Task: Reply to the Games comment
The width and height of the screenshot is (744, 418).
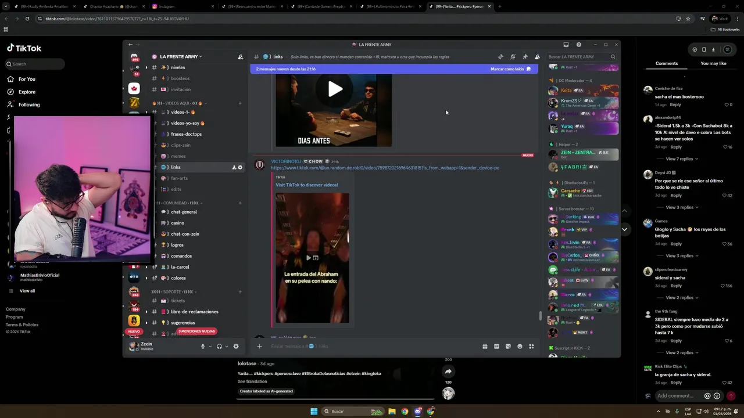Action: pos(676,244)
